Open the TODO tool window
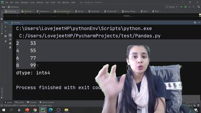This screenshot has width=201, height=113. click(x=19, y=102)
